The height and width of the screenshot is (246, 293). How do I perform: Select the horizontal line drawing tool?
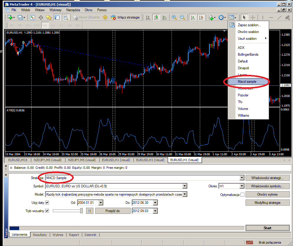coord(271,18)
